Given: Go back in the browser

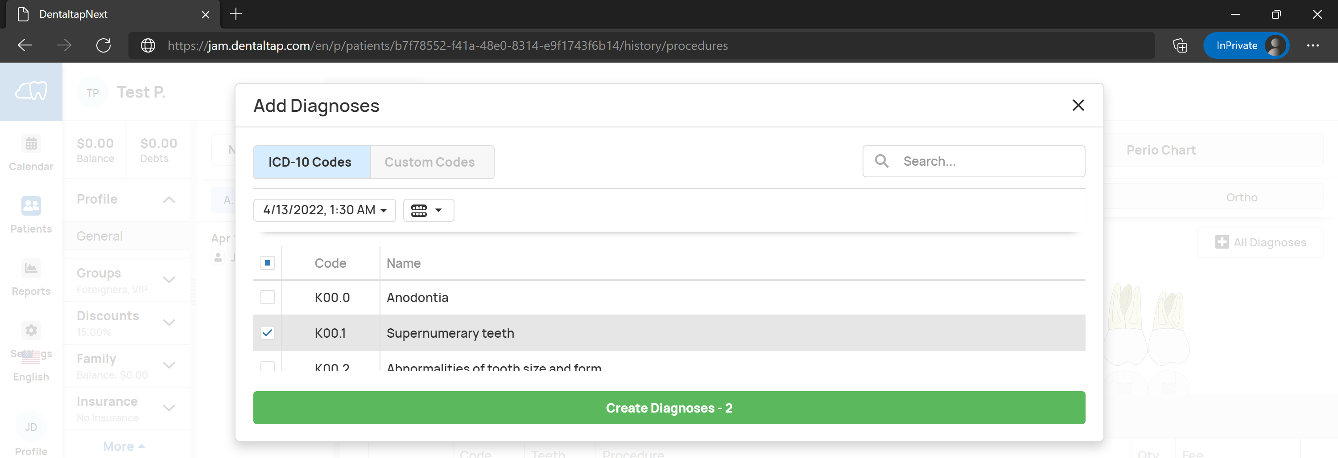Looking at the screenshot, I should (x=25, y=45).
